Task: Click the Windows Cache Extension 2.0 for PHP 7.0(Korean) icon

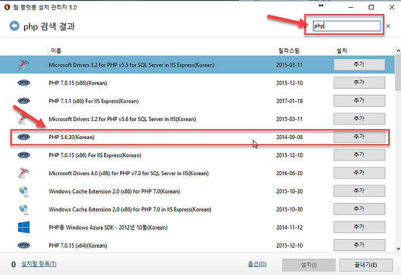Action: 24,191
